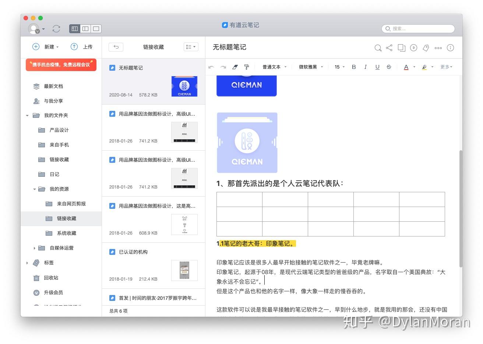
Task: Open the 来自网页剪报 folder
Action: point(71,204)
